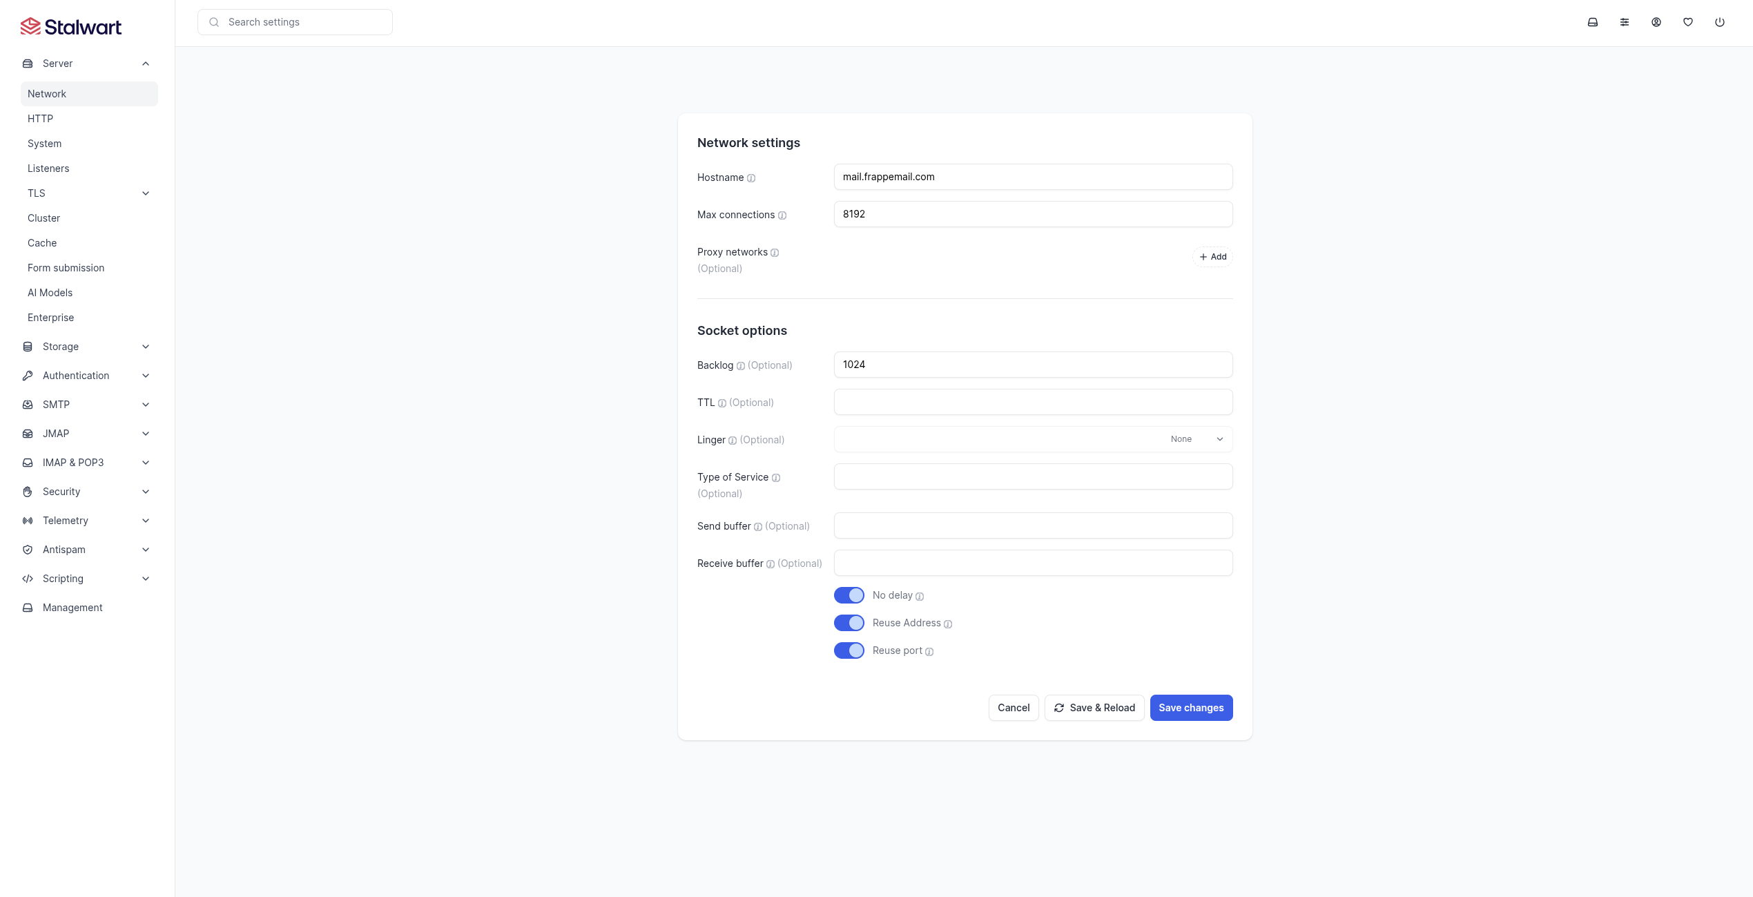Navigate to the HTTP settings
Image resolution: width=1753 pixels, height=897 pixels.
tap(40, 118)
